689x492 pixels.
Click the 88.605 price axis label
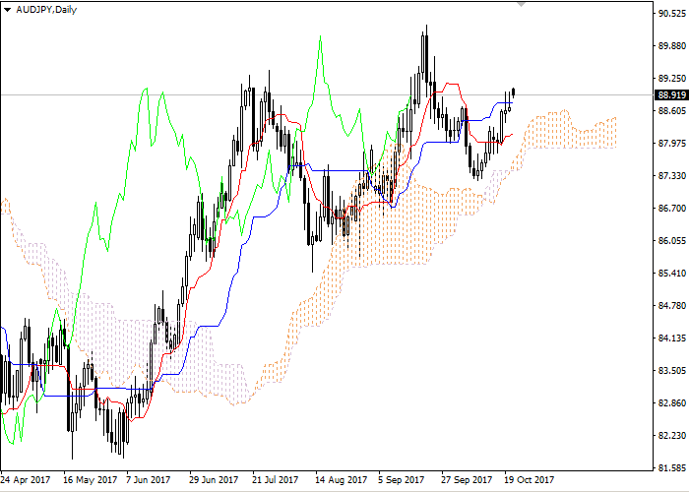[672, 110]
